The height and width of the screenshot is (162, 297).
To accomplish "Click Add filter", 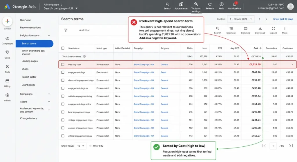I will (84, 30).
